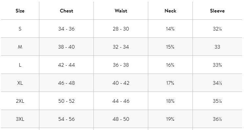Select the S size row label
Viewport: 244px width, 130px height.
(20, 29)
